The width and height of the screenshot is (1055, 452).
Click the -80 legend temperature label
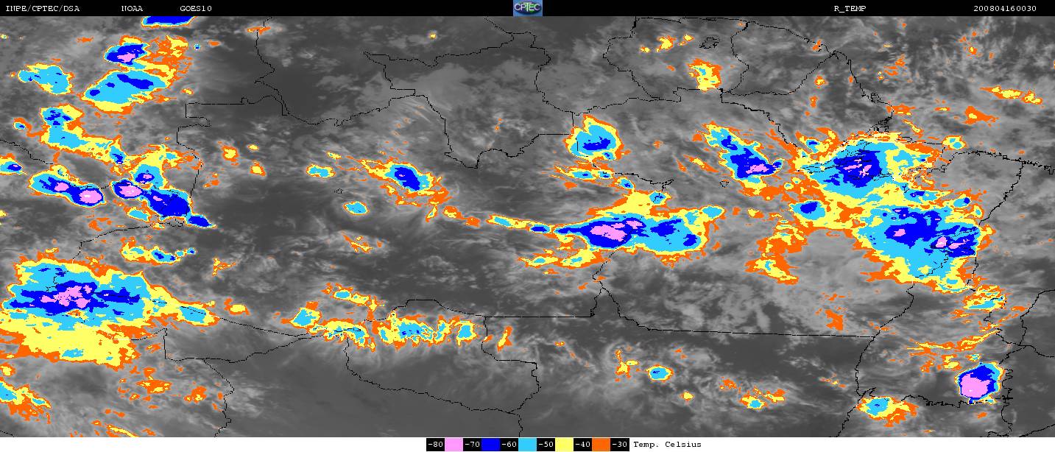[x=436, y=444]
